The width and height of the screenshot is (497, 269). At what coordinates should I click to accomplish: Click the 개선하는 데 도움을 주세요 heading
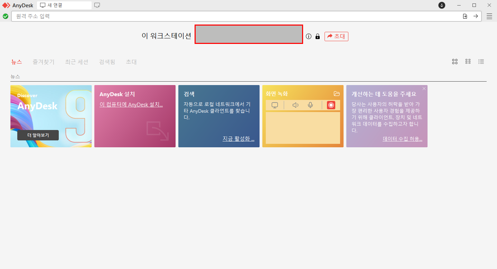pyautogui.click(x=384, y=94)
